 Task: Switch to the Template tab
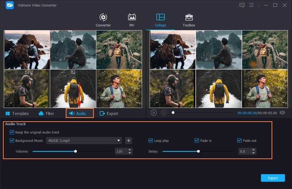coord(17,114)
